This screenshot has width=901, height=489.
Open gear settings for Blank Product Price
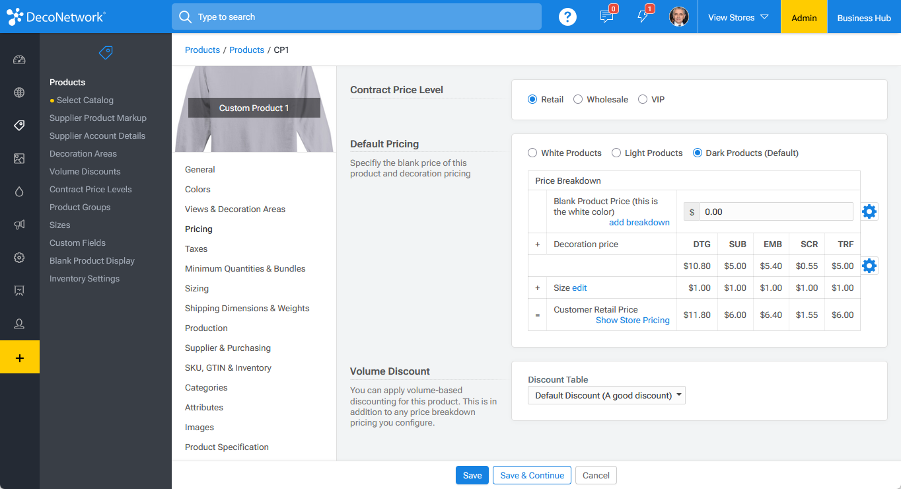(x=869, y=211)
